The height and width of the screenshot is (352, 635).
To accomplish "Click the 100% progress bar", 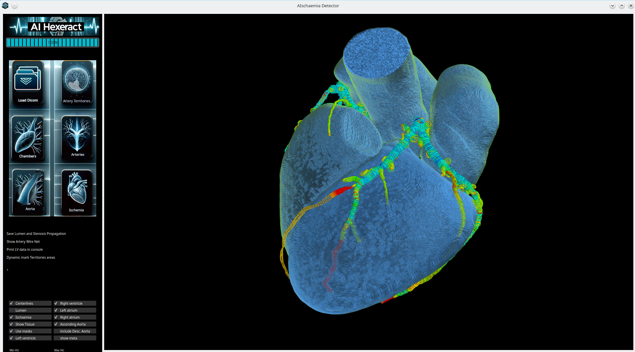I will click(x=52, y=42).
